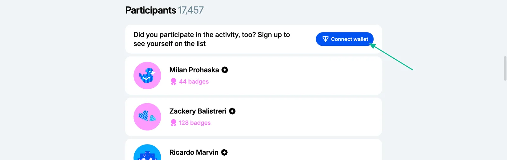Click the ribbon icon beside 128 badges
507x160 pixels.
tap(173, 123)
